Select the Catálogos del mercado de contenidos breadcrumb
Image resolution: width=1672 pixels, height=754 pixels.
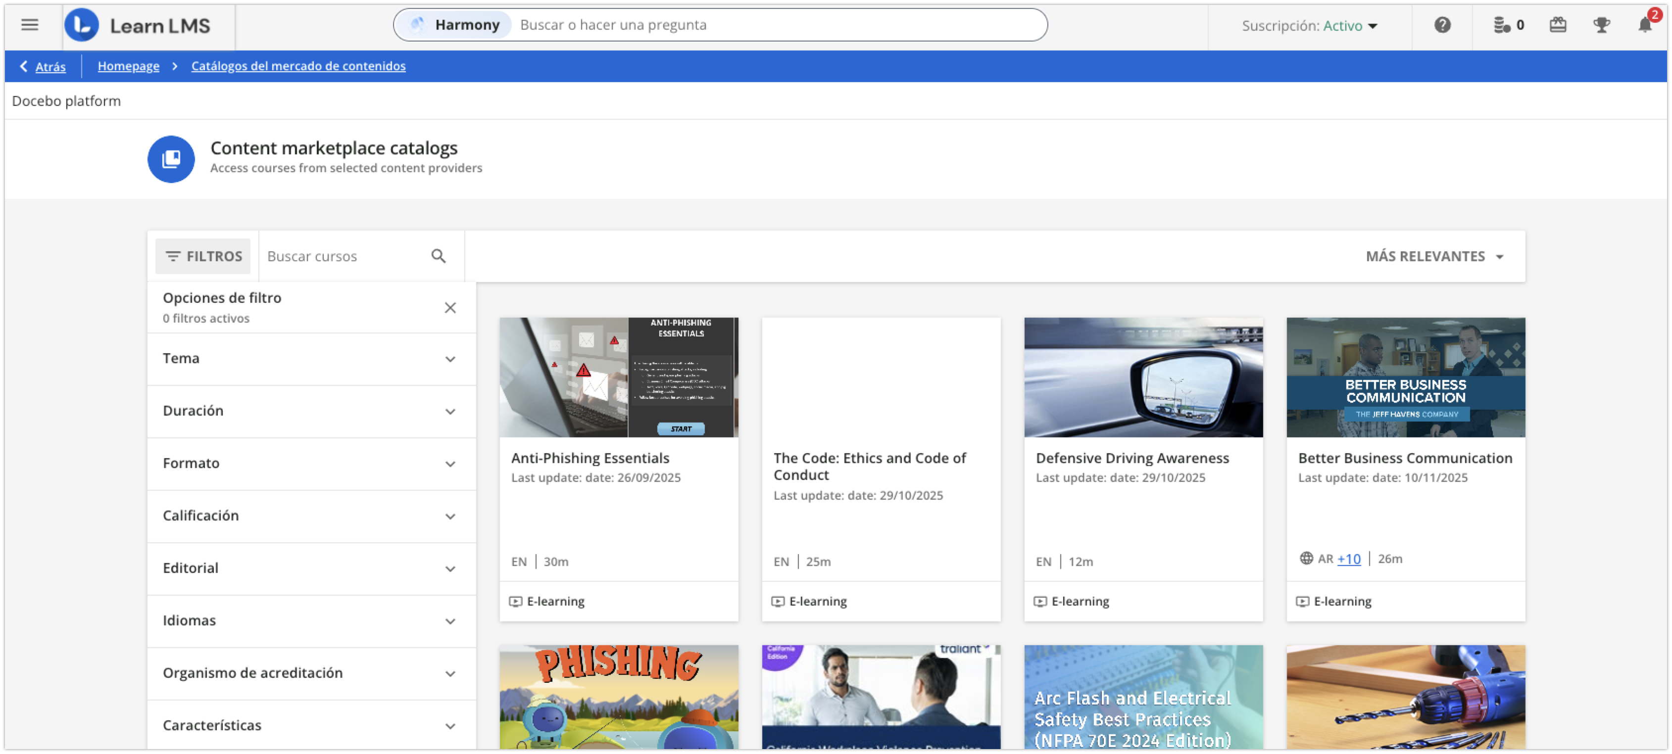[x=298, y=65]
